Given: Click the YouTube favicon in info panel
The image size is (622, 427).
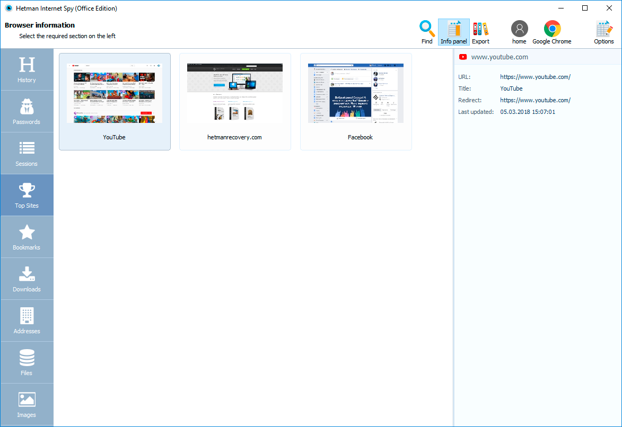Looking at the screenshot, I should [x=462, y=57].
